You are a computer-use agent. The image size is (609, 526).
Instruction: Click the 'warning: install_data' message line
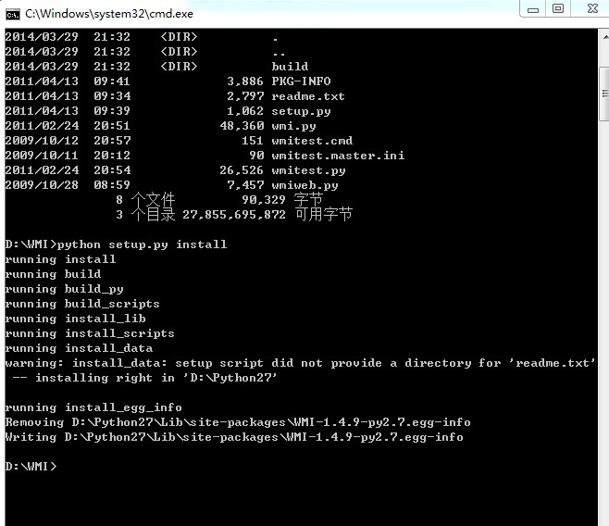point(300,363)
